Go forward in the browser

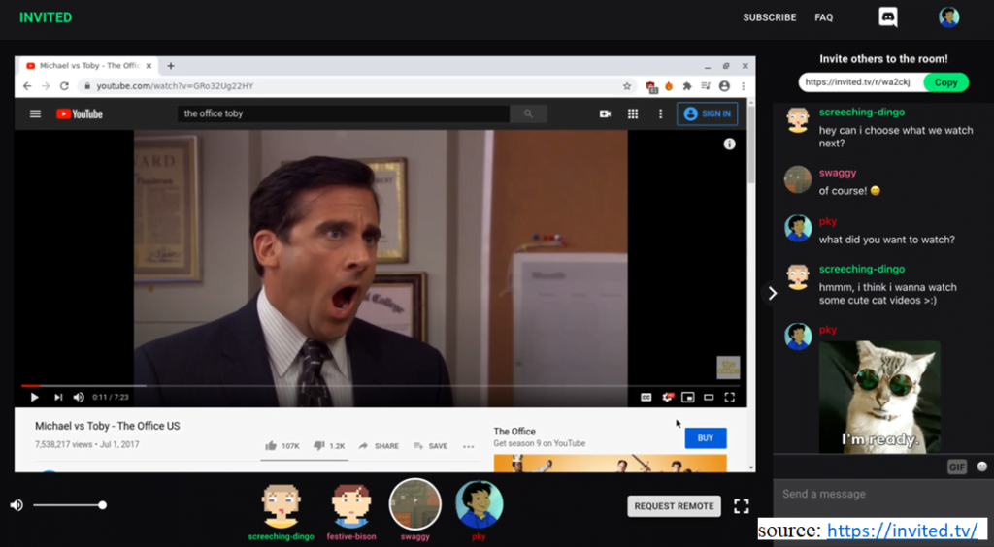(x=46, y=86)
